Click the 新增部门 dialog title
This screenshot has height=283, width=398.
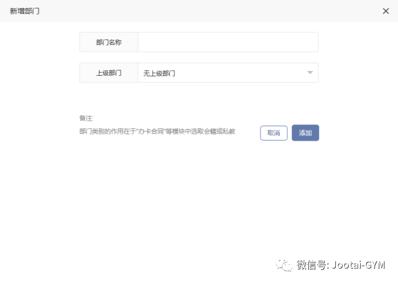[24, 11]
